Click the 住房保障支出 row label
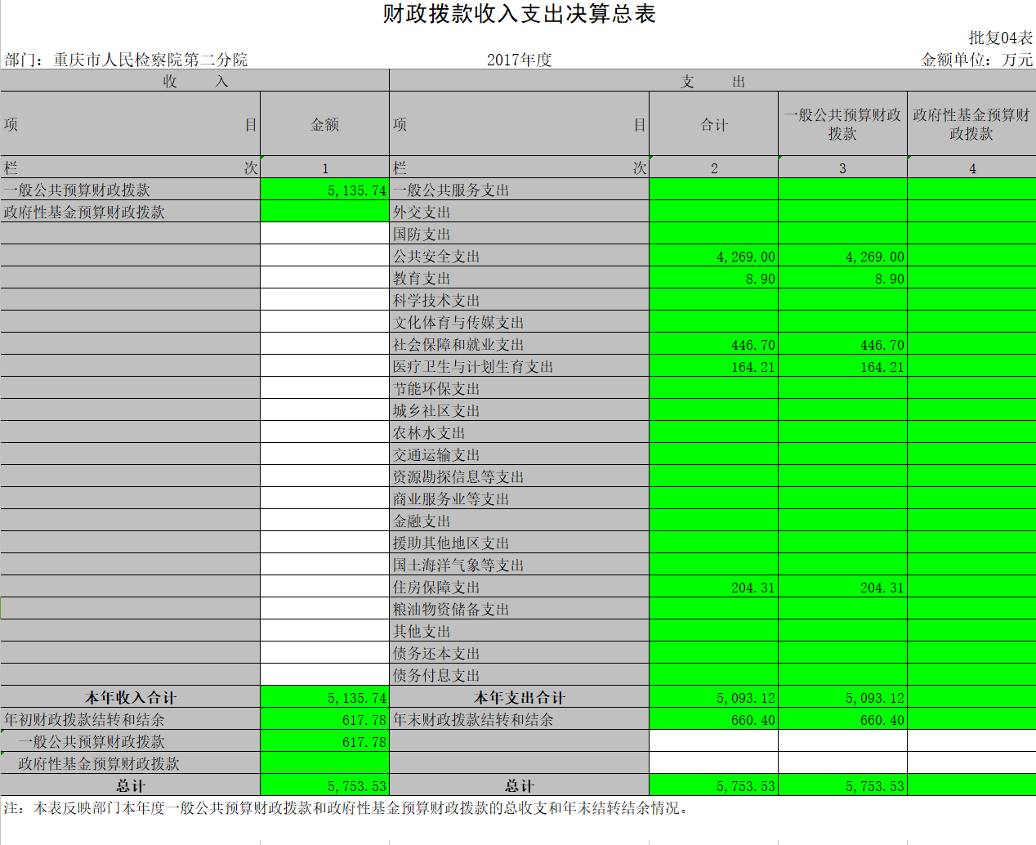The width and height of the screenshot is (1036, 845). 436,588
